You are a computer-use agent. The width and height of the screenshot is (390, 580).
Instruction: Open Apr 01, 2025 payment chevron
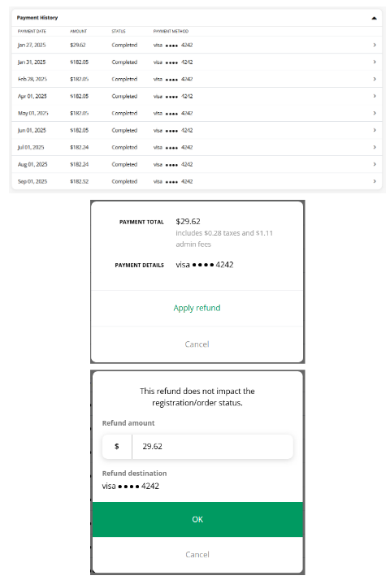(375, 96)
